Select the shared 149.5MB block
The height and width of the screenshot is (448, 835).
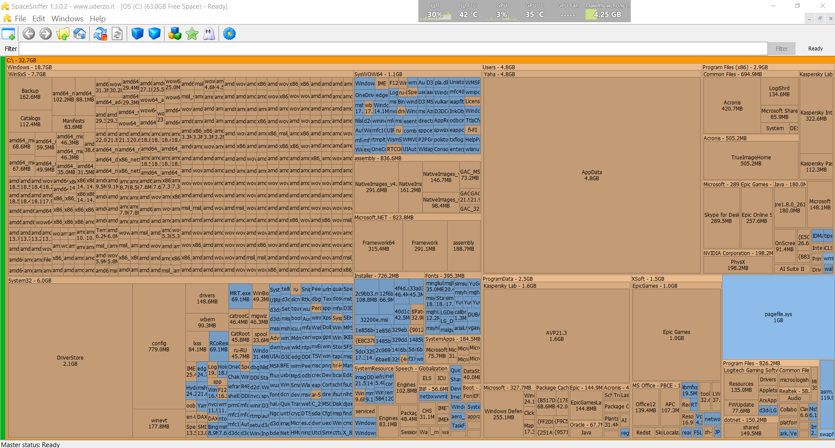pos(751,430)
